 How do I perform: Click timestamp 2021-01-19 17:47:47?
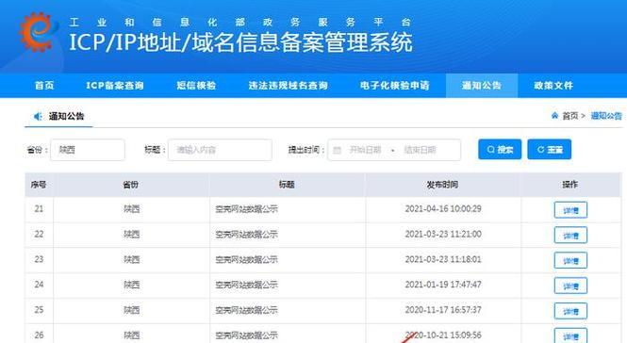tap(443, 285)
